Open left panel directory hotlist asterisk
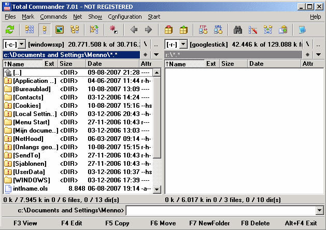The image size is (326, 230). click(x=145, y=55)
